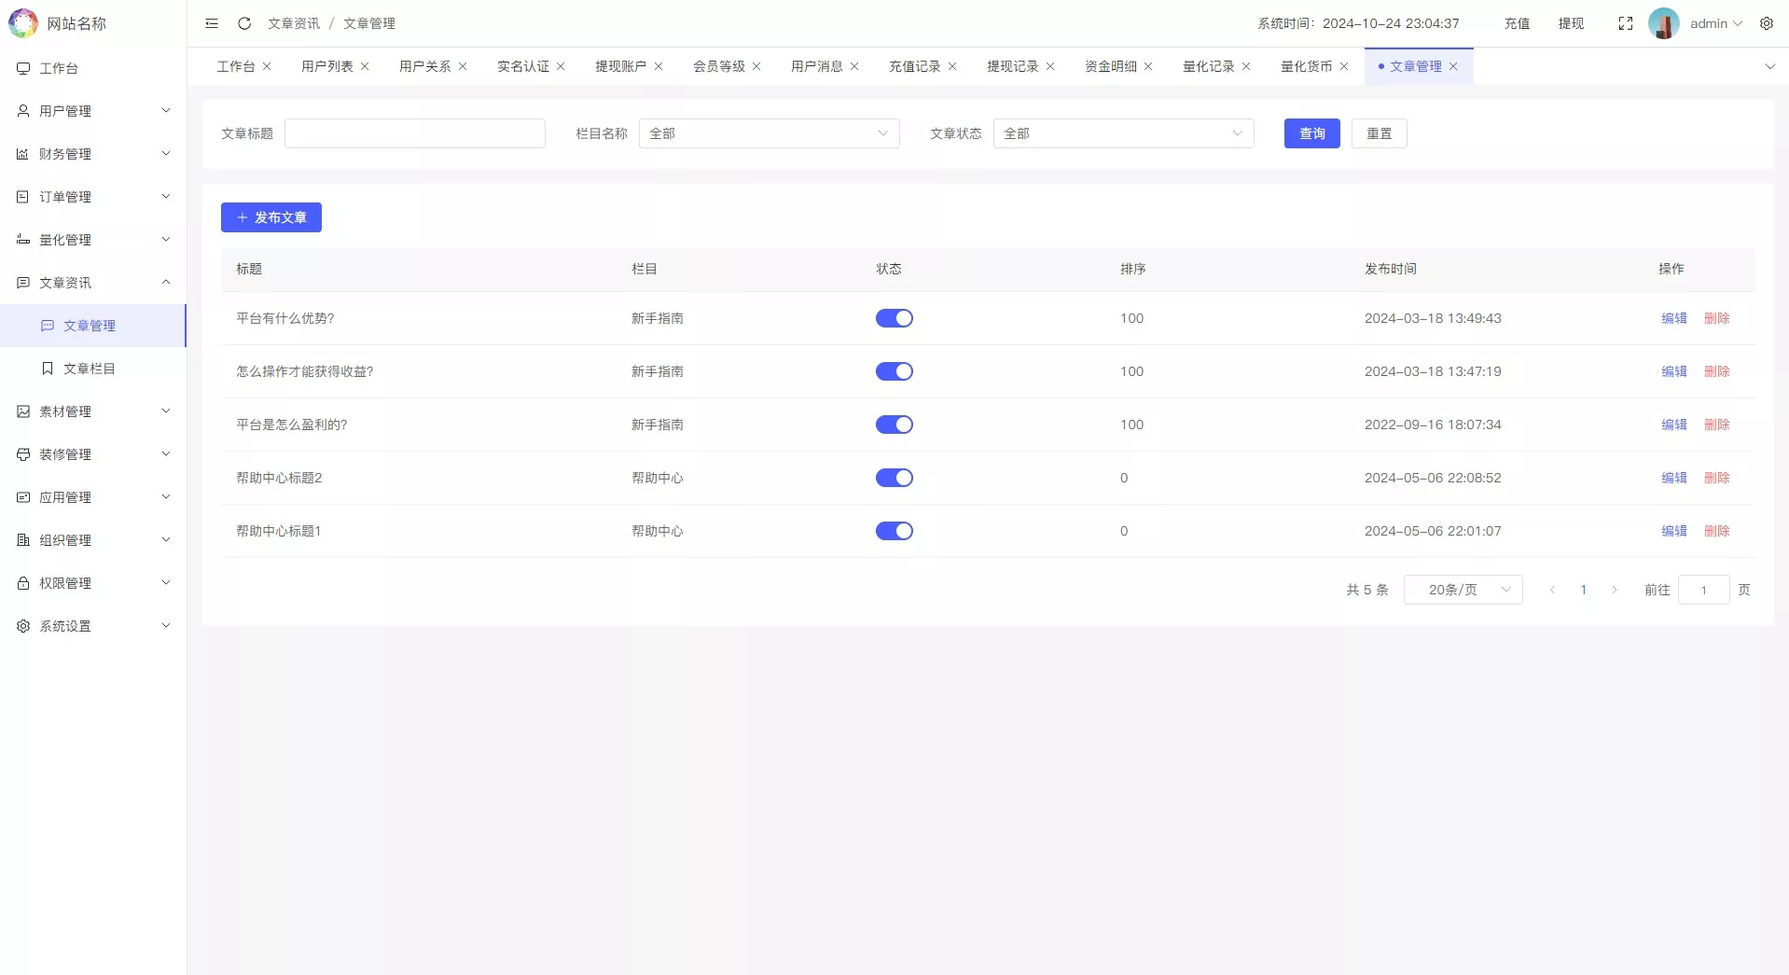Open system settings with the gear icon

[1767, 23]
